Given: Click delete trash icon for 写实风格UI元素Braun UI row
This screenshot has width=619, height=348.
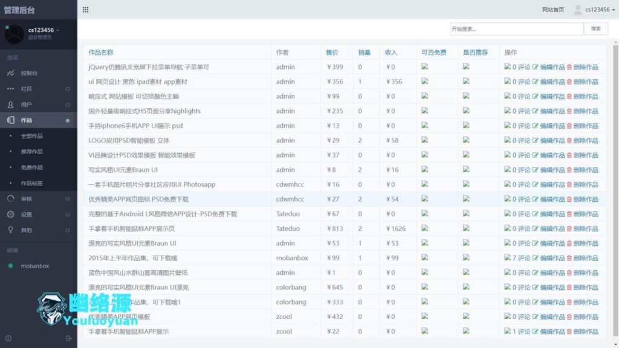Looking at the screenshot, I should (x=569, y=170).
